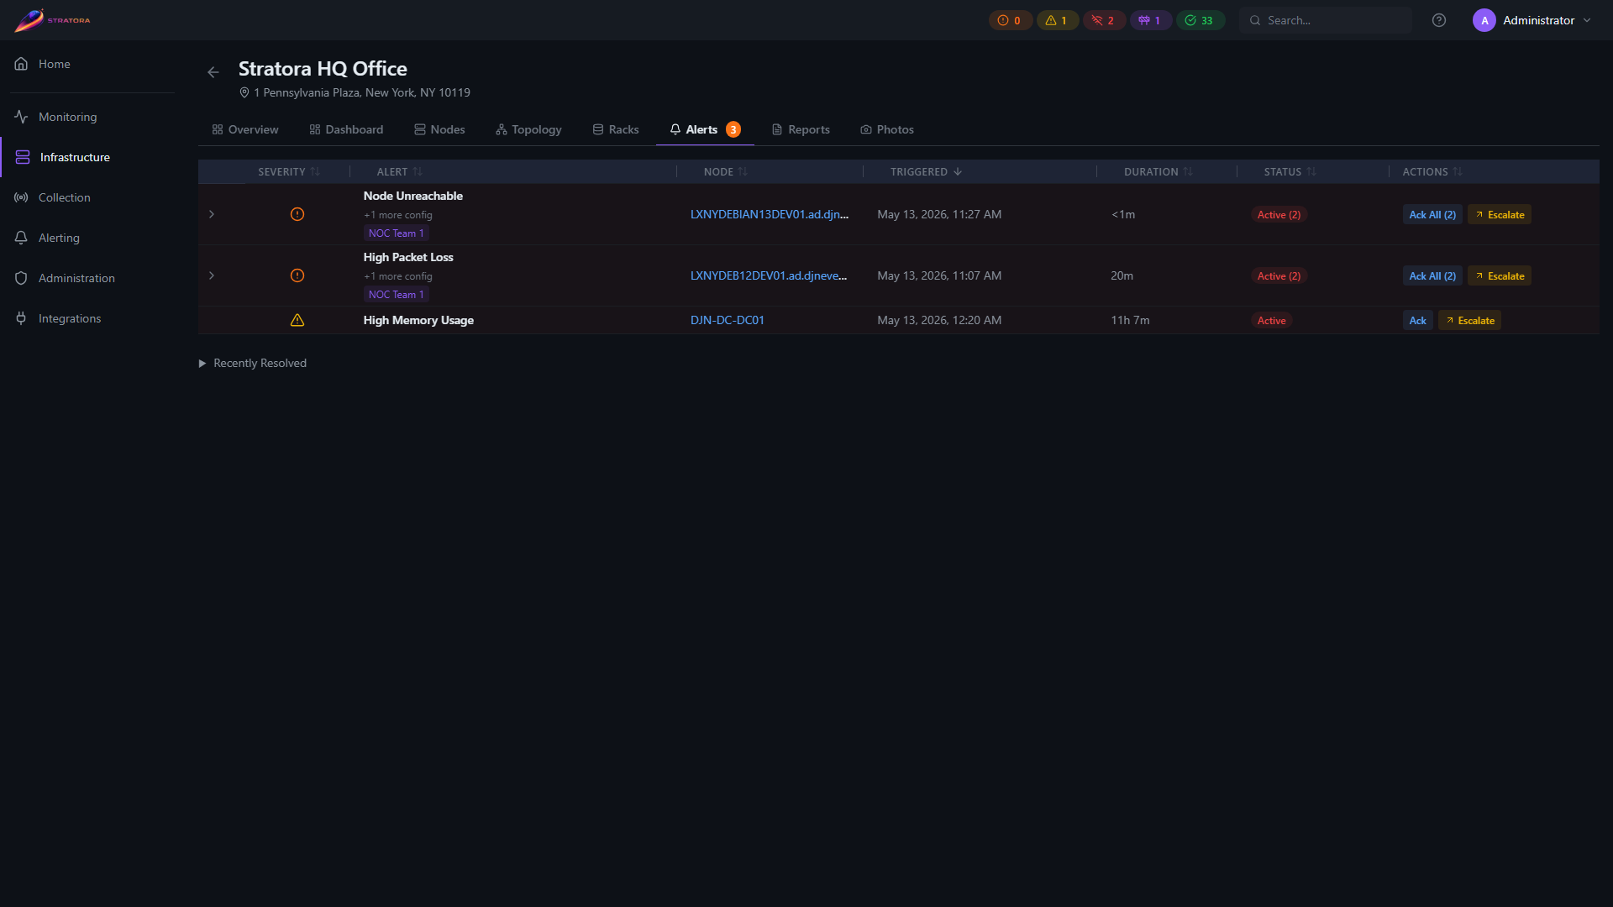The height and width of the screenshot is (907, 1613).
Task: Click the High Memory Usage alert title
Action: (418, 320)
